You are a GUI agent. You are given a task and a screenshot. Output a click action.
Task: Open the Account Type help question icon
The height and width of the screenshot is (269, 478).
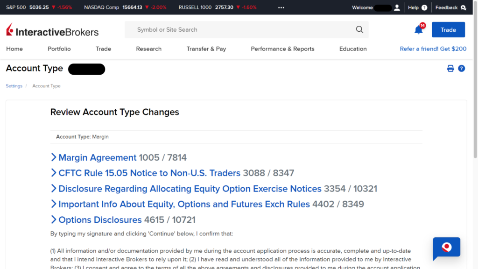(462, 68)
